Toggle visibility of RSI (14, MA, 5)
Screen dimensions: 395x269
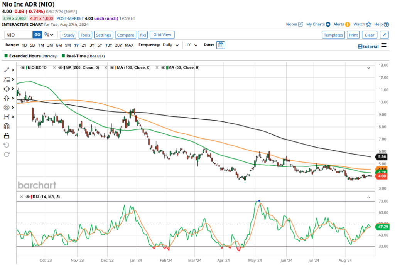pos(27,197)
